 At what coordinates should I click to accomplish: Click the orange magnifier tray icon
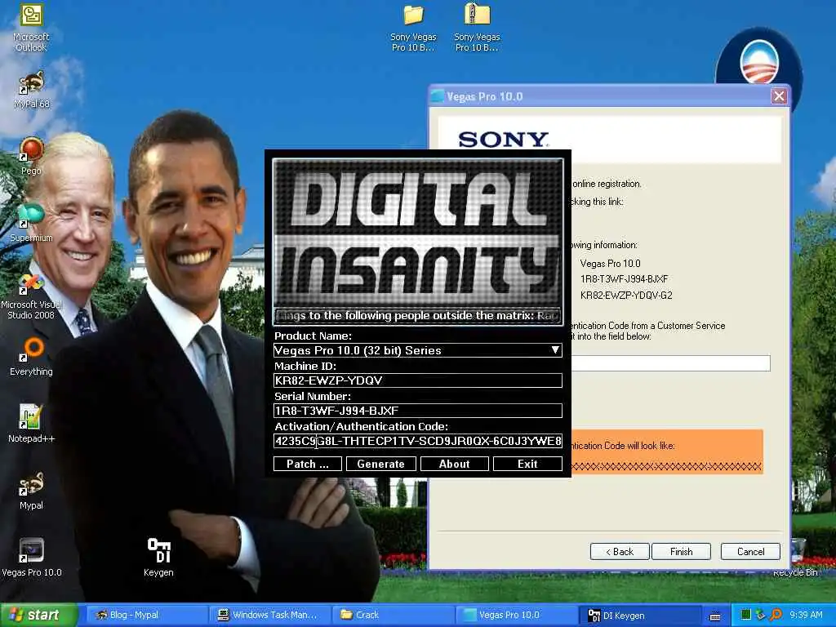pyautogui.click(x=776, y=615)
